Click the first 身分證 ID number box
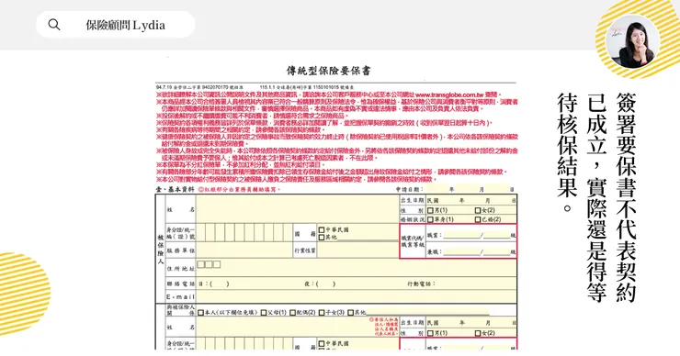Screen dimensions: 680x356 (x=201, y=232)
